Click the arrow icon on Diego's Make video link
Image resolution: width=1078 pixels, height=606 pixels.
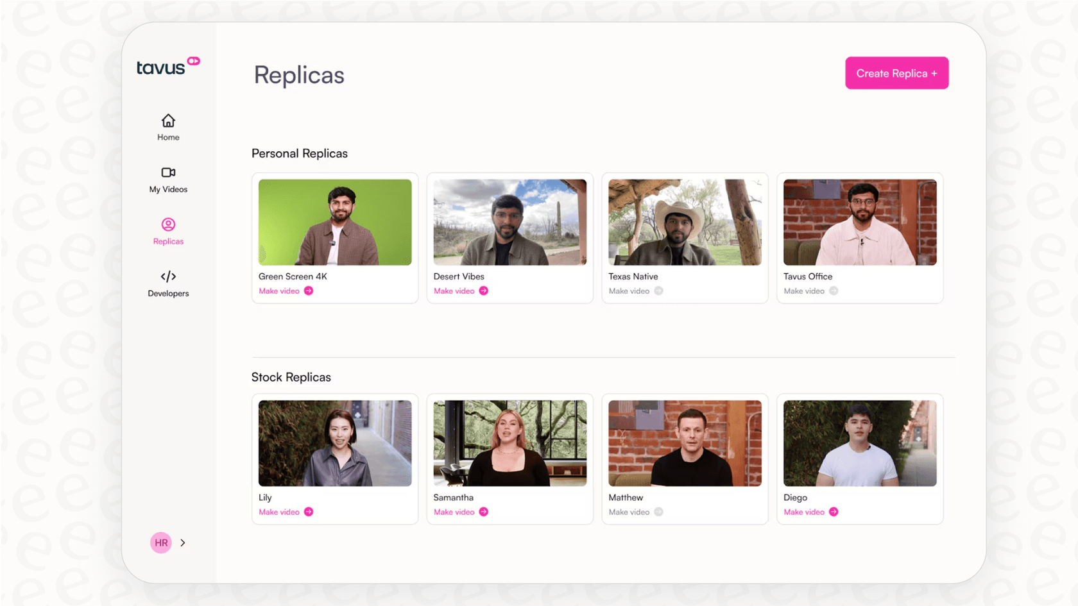pos(834,512)
